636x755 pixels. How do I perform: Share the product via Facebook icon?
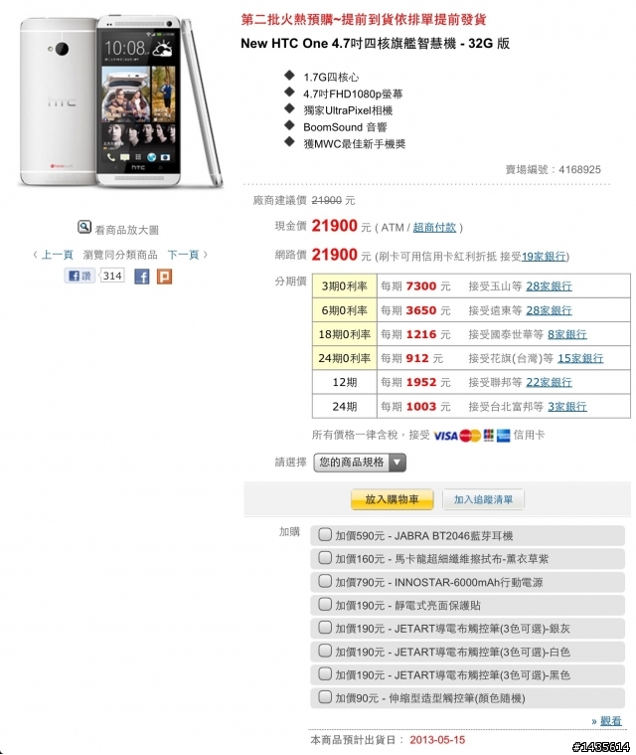[x=141, y=277]
